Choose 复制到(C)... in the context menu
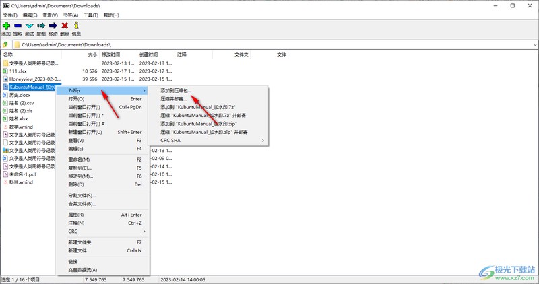The height and width of the screenshot is (284, 539). (103, 168)
